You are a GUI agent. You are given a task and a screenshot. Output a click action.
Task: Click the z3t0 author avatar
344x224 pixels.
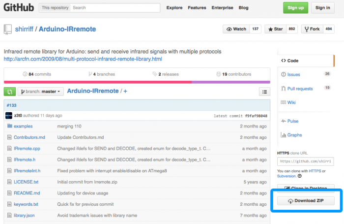tap(9, 115)
